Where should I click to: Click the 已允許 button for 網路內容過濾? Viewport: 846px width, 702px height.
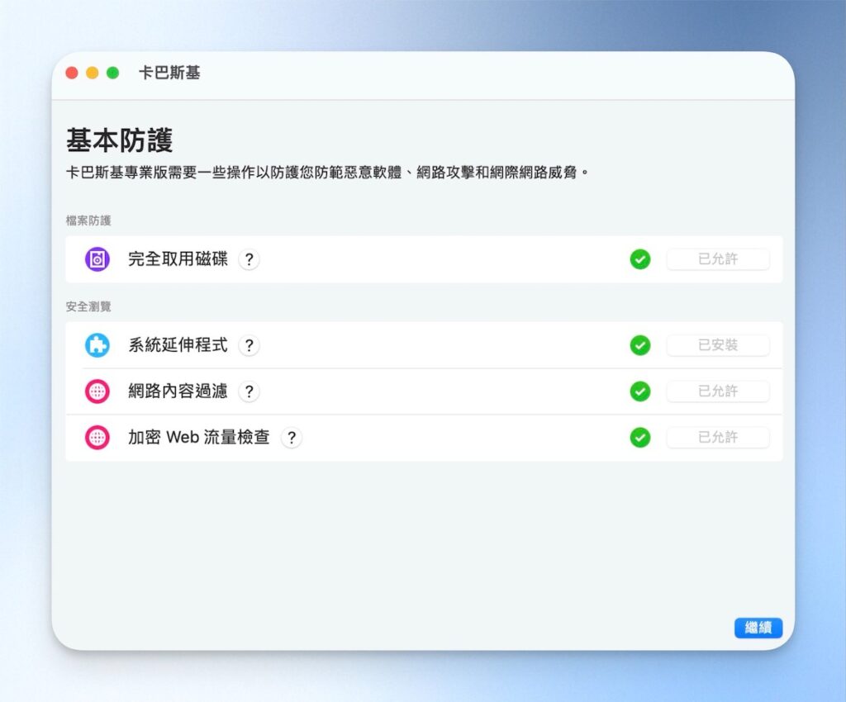pos(718,391)
